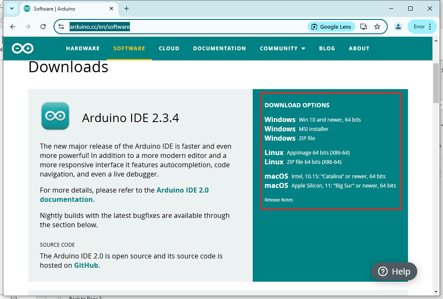Open a new browser tab

[x=127, y=8]
